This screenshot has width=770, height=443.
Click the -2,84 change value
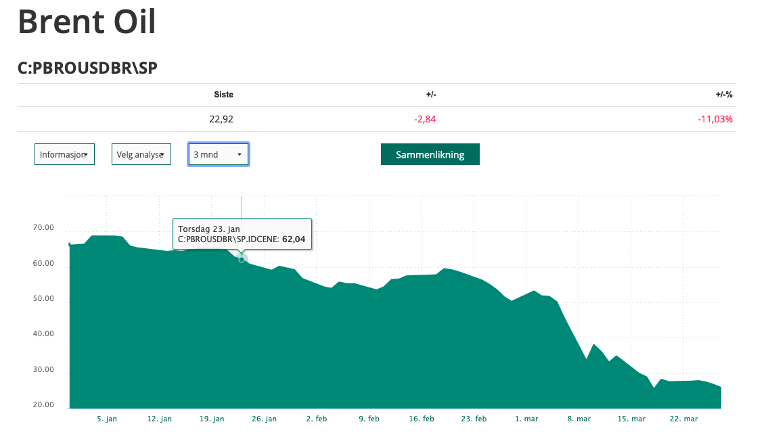(x=425, y=119)
